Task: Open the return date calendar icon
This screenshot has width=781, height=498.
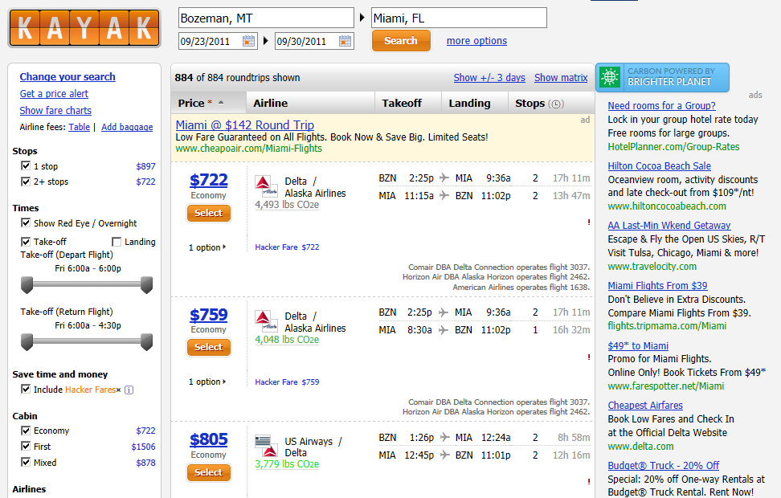Action: (345, 41)
